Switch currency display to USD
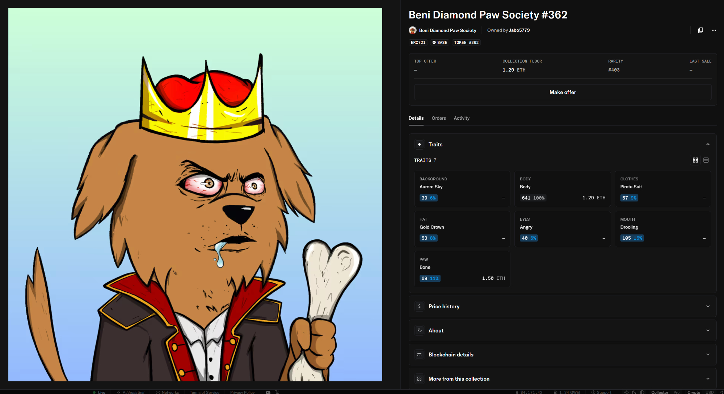Screen dimensions: 724x394 tap(710, 392)
